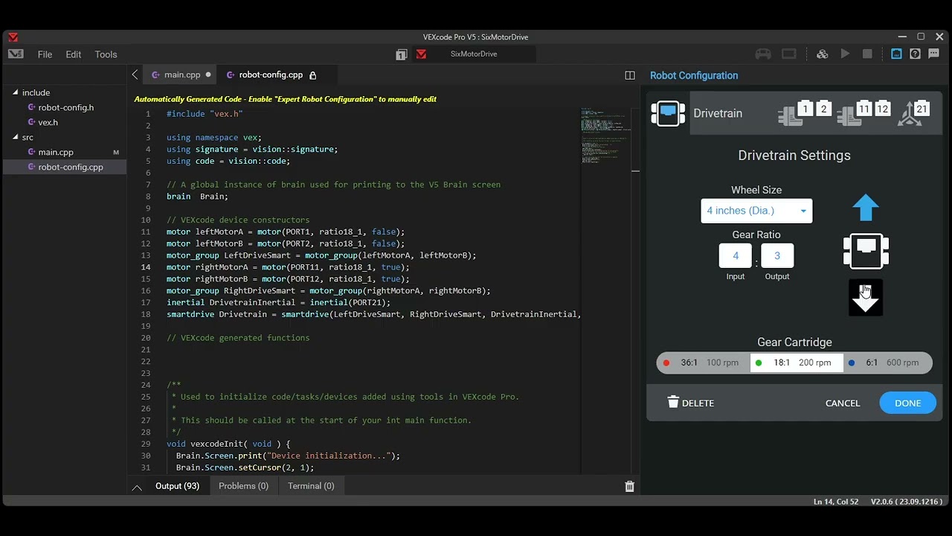This screenshot has height=536, width=952.
Task: Toggle the Robot Configuration port icon
Action: (x=897, y=54)
